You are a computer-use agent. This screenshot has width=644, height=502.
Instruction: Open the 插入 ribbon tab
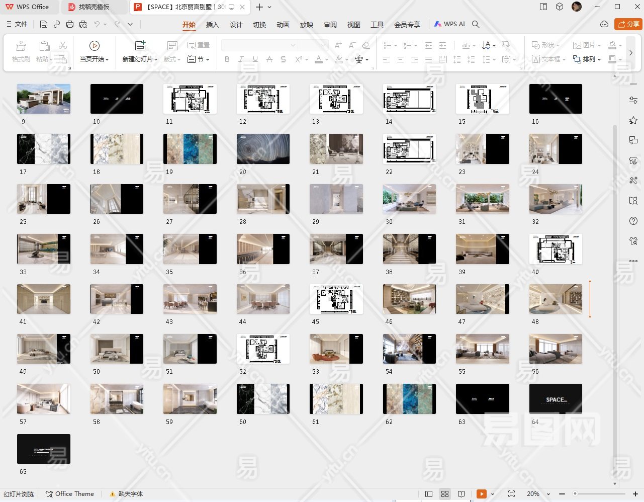212,25
